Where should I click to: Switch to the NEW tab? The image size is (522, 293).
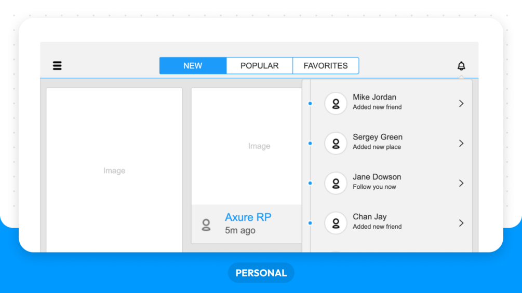(193, 66)
